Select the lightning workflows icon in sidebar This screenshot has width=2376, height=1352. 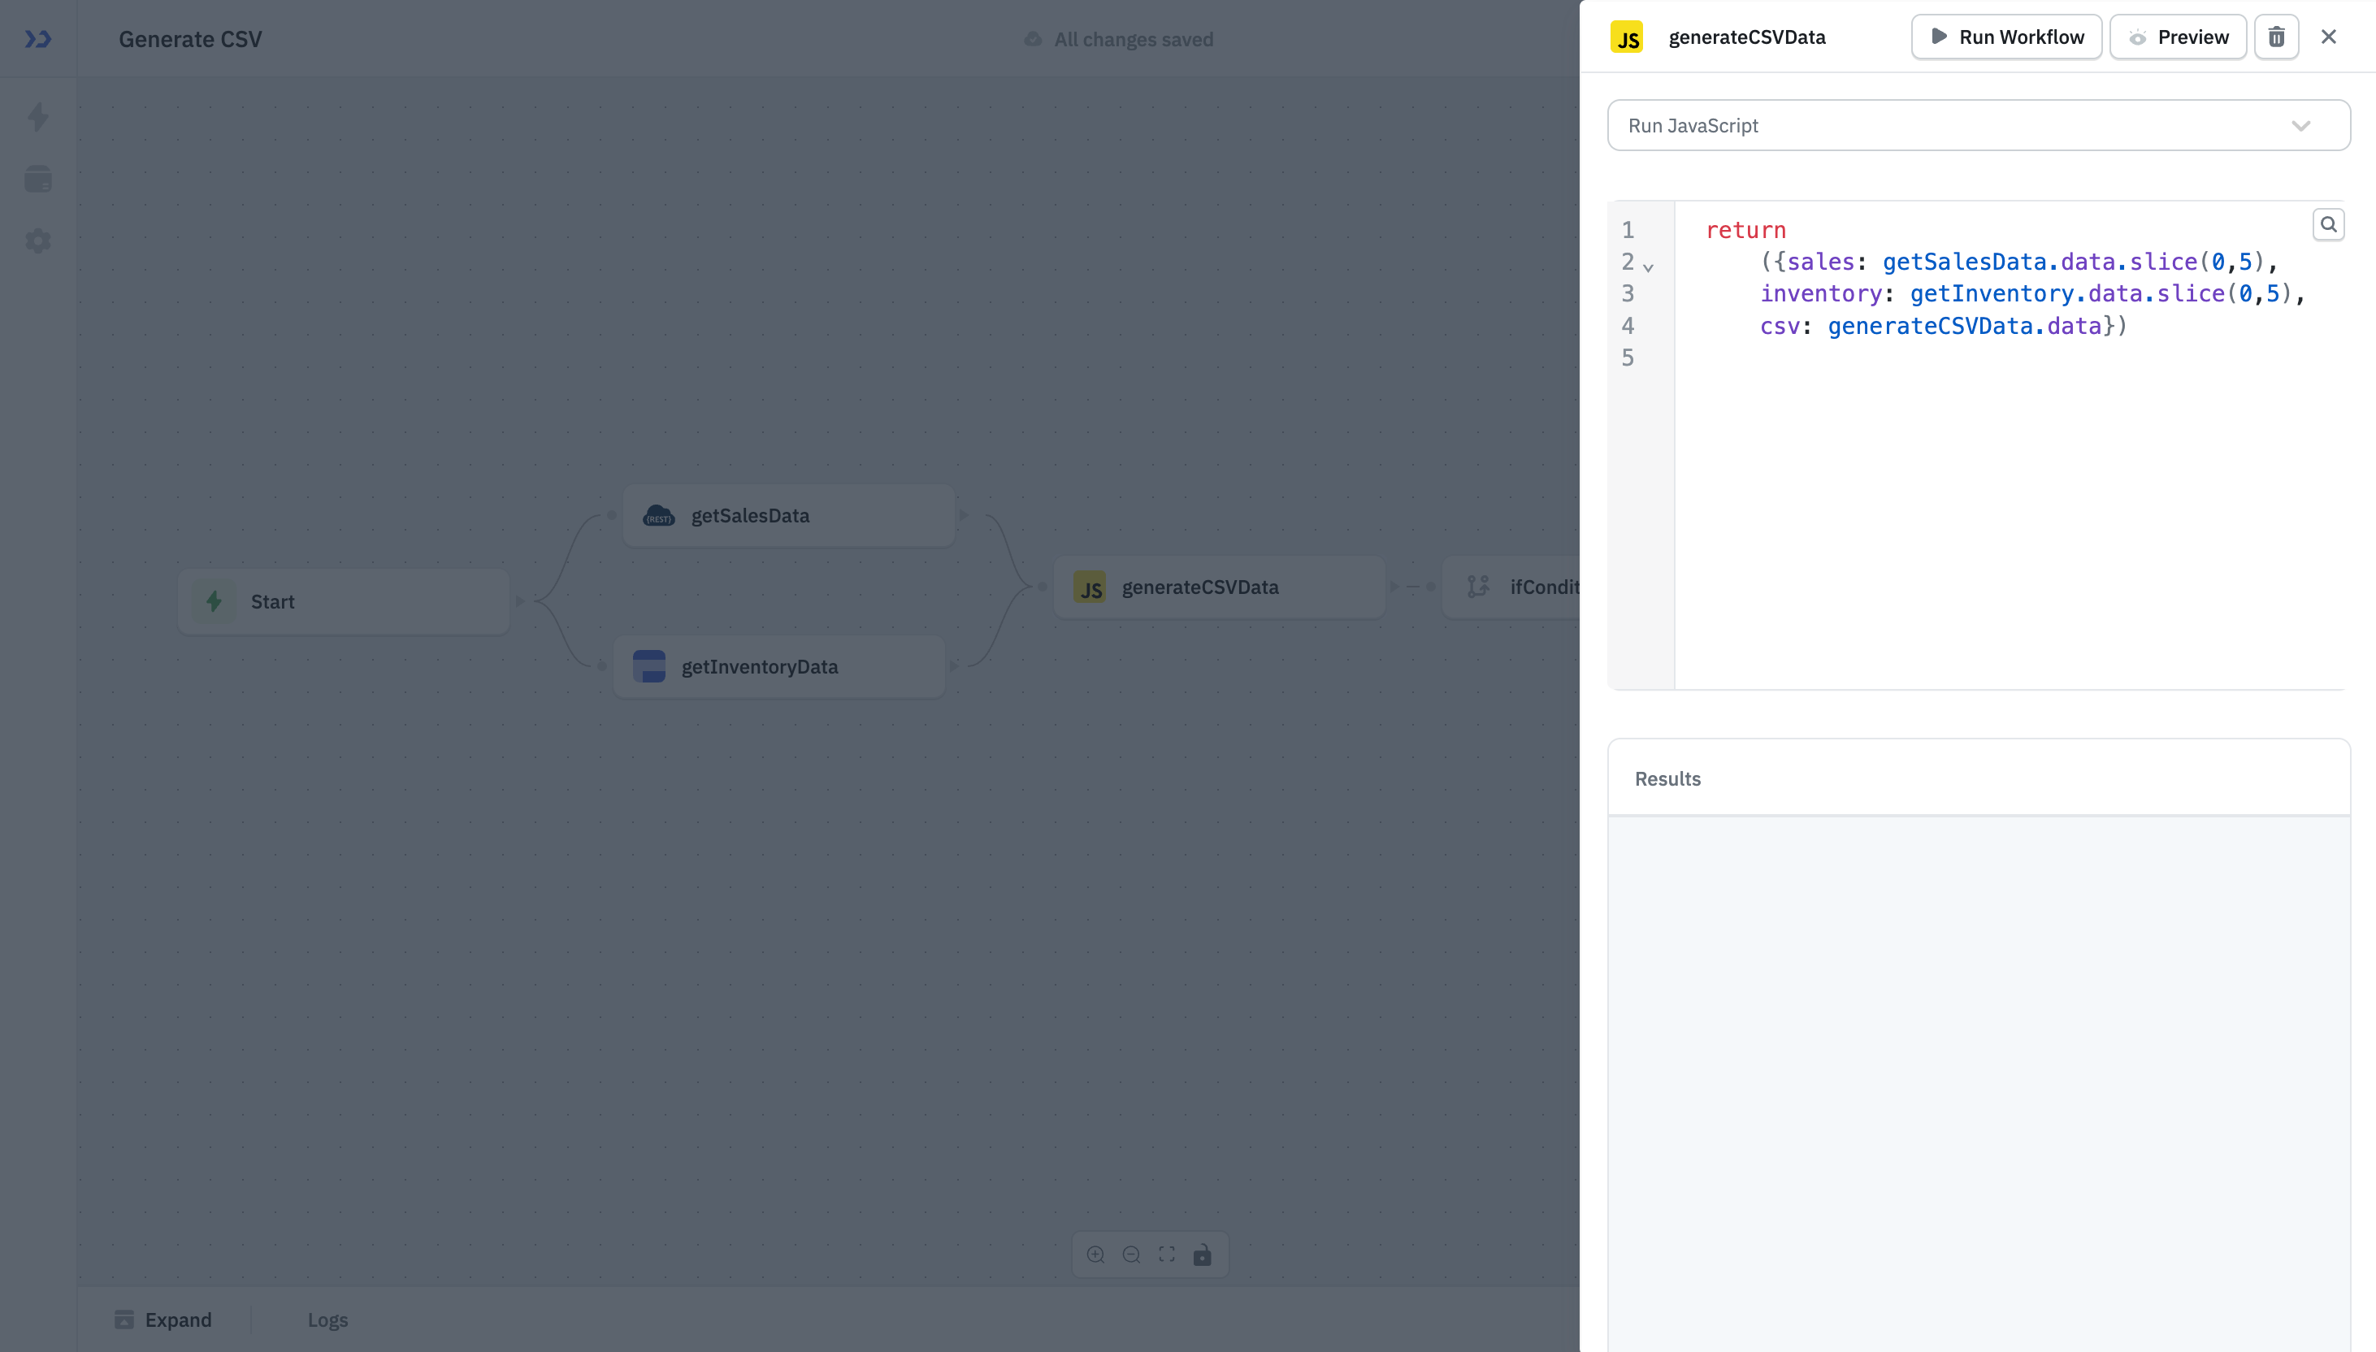(x=38, y=116)
